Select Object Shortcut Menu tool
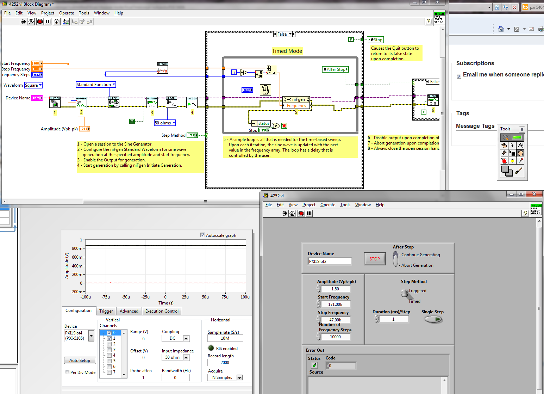Screen dimensions: 544x394 tap(512, 153)
